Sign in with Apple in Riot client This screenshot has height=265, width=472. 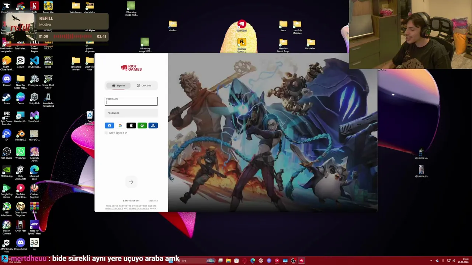coord(131,126)
